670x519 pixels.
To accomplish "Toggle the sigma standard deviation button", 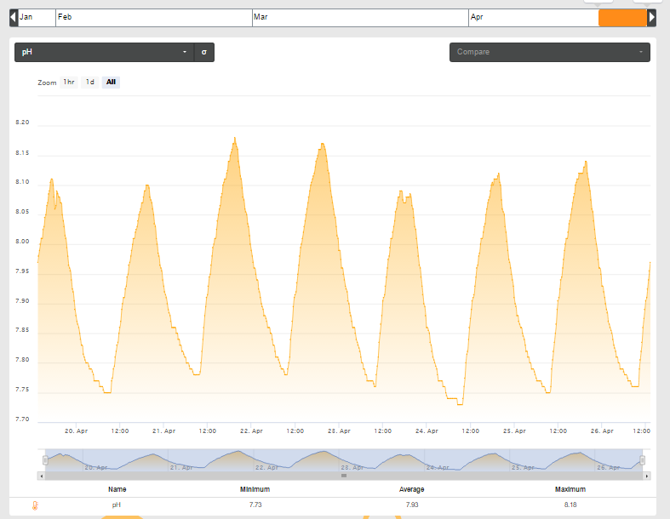I will point(204,52).
